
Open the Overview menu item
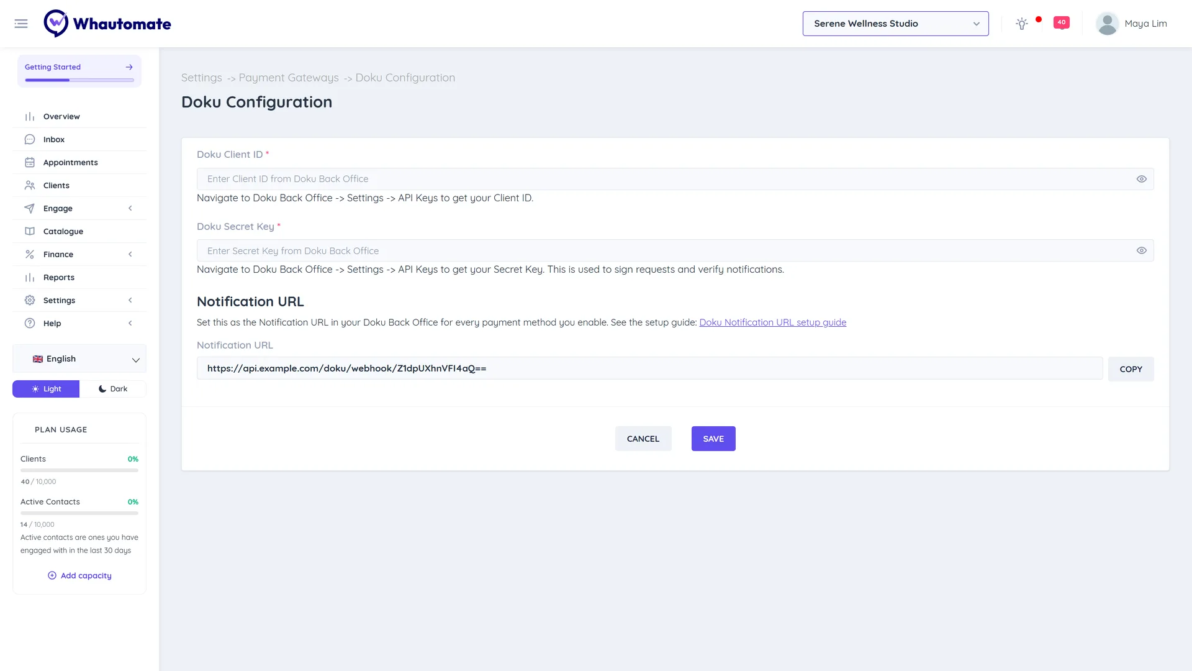click(79, 117)
